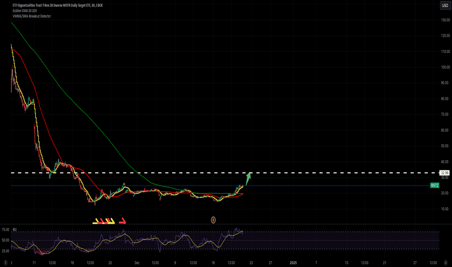Image resolution: width=452 pixels, height=267 pixels.
Task: Click the RSI 25.00 scale value
Action: (5, 251)
